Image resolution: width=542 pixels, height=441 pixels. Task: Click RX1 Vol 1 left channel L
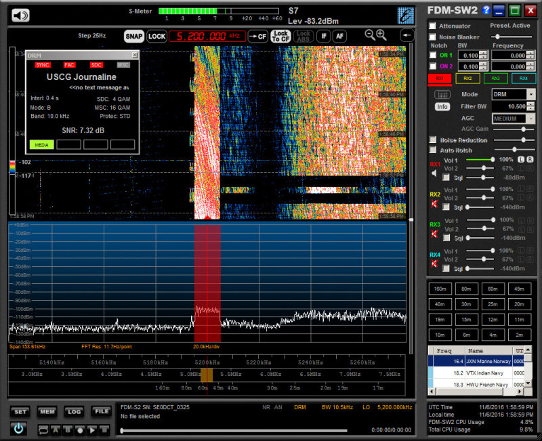point(521,160)
